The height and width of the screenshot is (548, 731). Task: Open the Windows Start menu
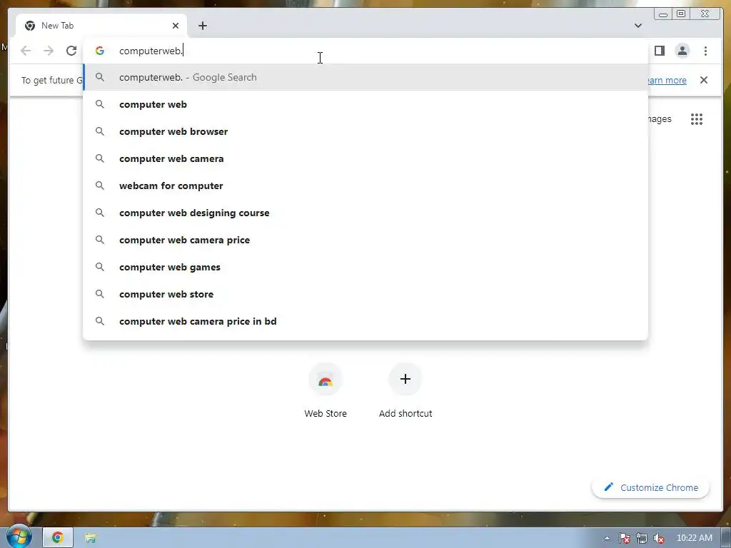(18, 537)
